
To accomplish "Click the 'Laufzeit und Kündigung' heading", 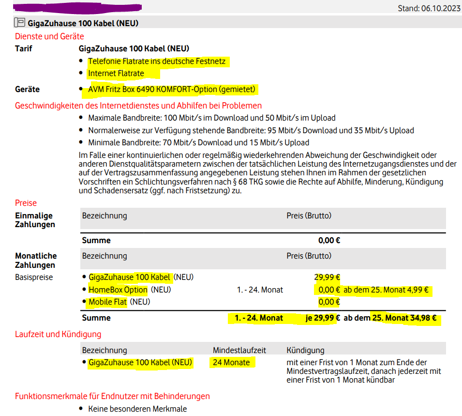I will click(58, 334).
